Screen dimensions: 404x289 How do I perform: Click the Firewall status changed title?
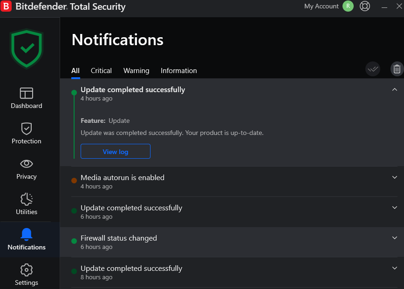point(118,238)
